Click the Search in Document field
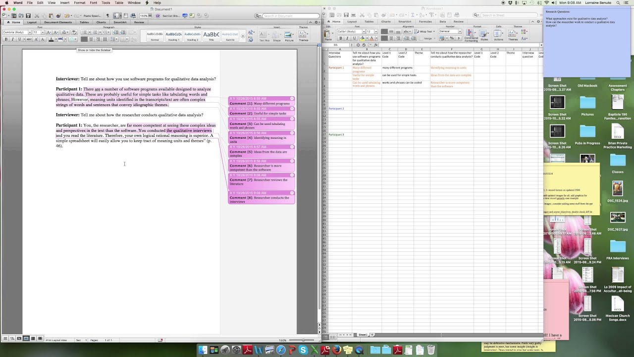Viewport: 634px width, 357px height. (287, 16)
